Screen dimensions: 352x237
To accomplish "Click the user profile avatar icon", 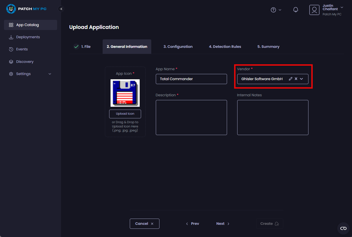I will pyautogui.click(x=314, y=10).
